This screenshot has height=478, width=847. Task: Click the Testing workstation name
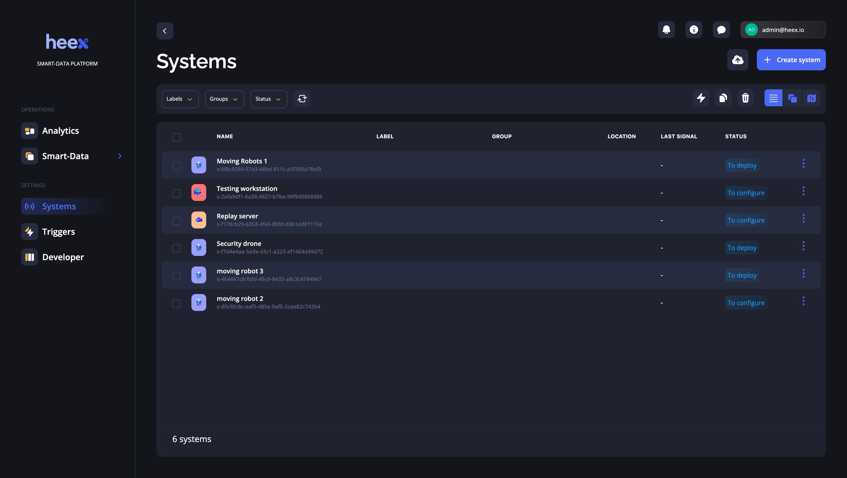tap(247, 189)
